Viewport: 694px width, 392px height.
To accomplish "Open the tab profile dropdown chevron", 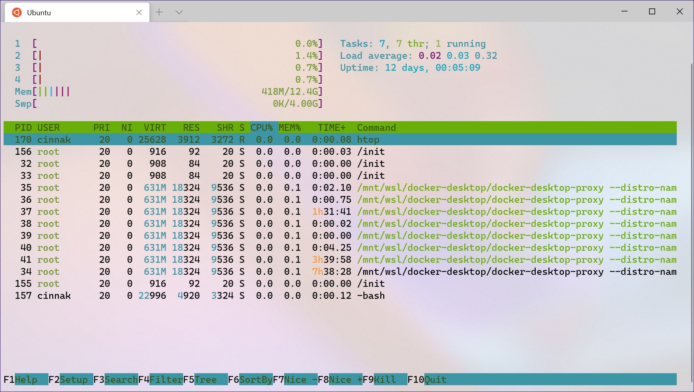I will point(179,12).
